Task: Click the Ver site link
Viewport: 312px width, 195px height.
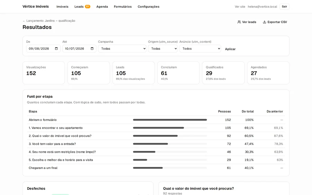Action: pos(240,7)
